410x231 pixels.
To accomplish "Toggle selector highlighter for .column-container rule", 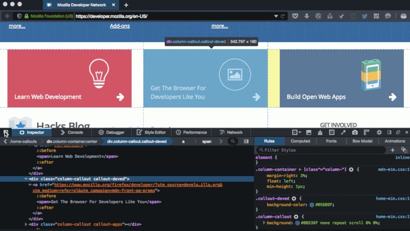I will click(x=351, y=169).
